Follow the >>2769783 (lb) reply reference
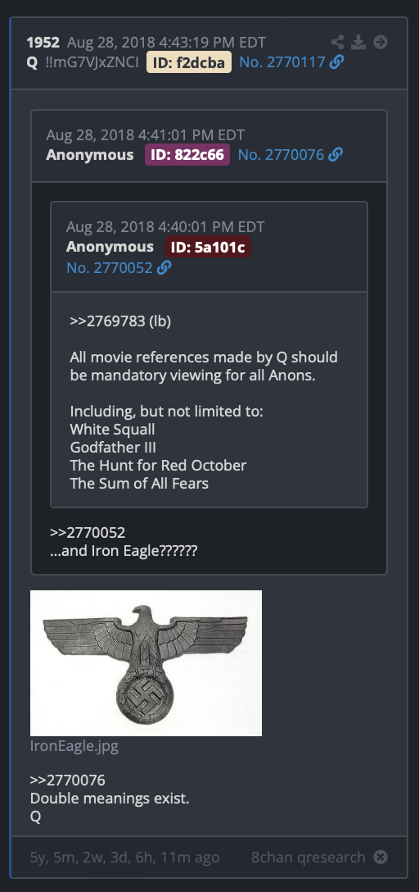Screen dimensions: 419x892 [120, 321]
